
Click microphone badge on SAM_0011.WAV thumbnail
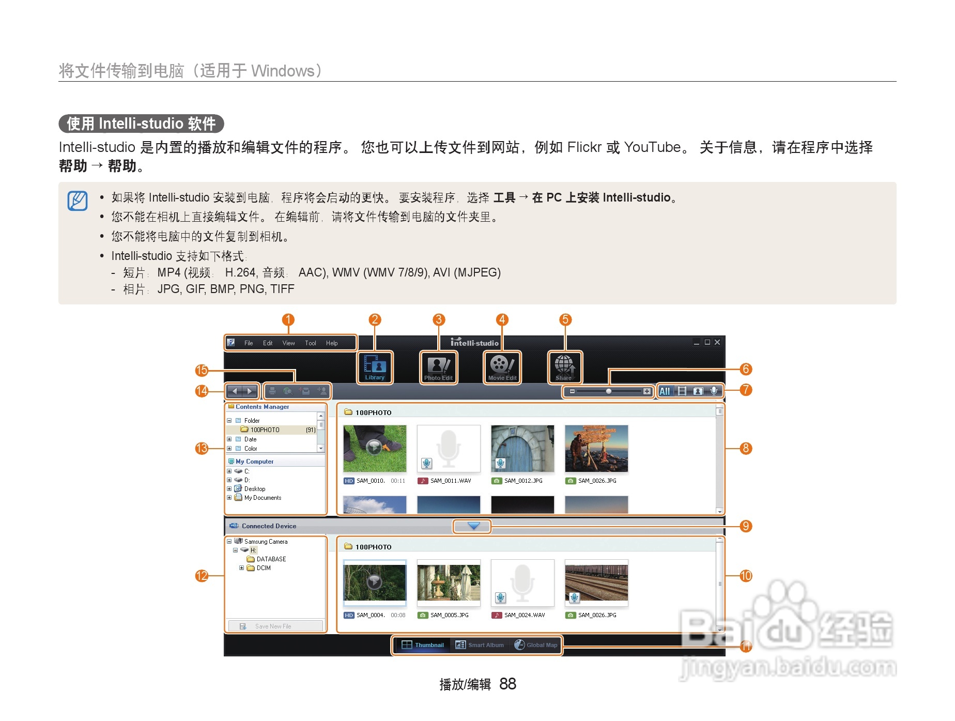[426, 463]
